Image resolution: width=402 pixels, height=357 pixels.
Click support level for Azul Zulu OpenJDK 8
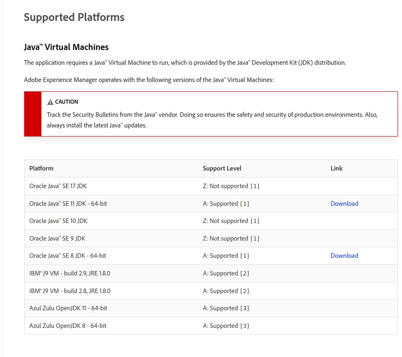click(226, 326)
